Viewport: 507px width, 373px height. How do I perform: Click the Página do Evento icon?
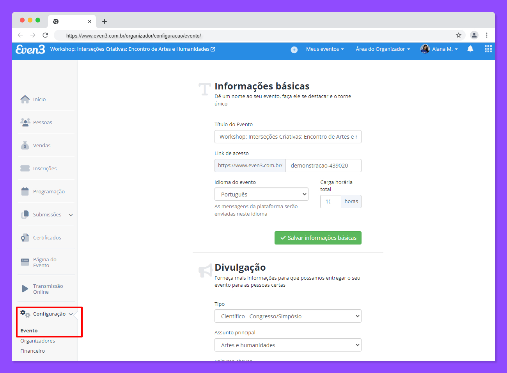pos(25,262)
